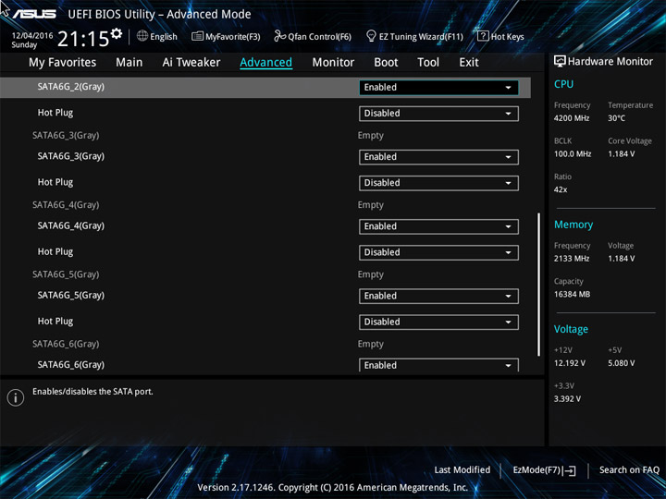Open Hot Plug dropdown under SATA6G_5
Screen dimensions: 666x499
(x=438, y=323)
